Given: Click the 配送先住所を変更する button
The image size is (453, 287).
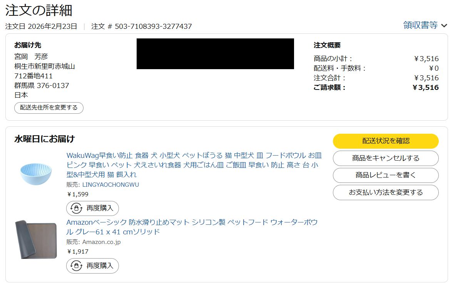Looking at the screenshot, I should [49, 108].
